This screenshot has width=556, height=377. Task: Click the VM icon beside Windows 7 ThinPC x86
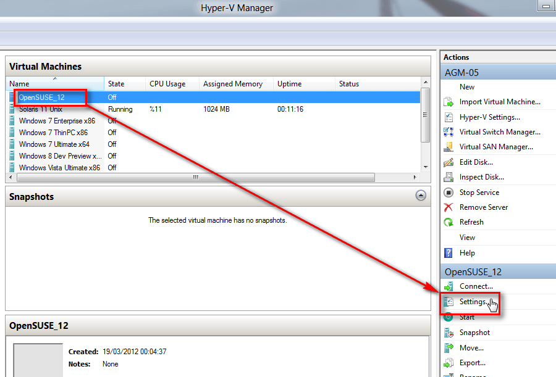tap(12, 133)
